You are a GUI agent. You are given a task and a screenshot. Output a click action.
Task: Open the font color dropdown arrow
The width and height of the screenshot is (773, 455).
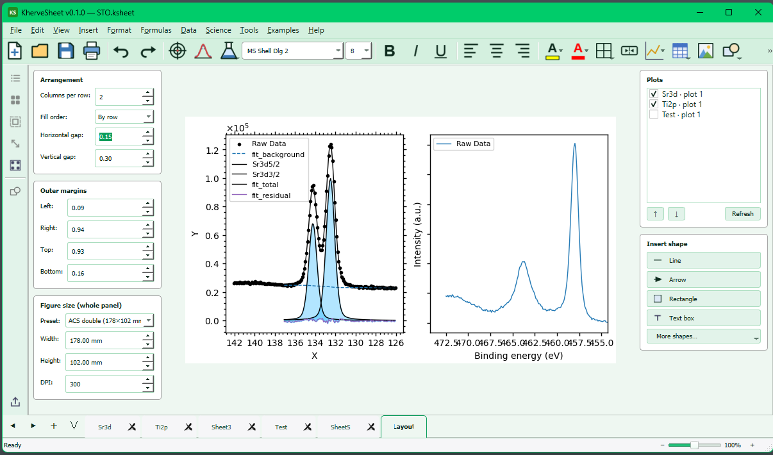[x=587, y=51]
